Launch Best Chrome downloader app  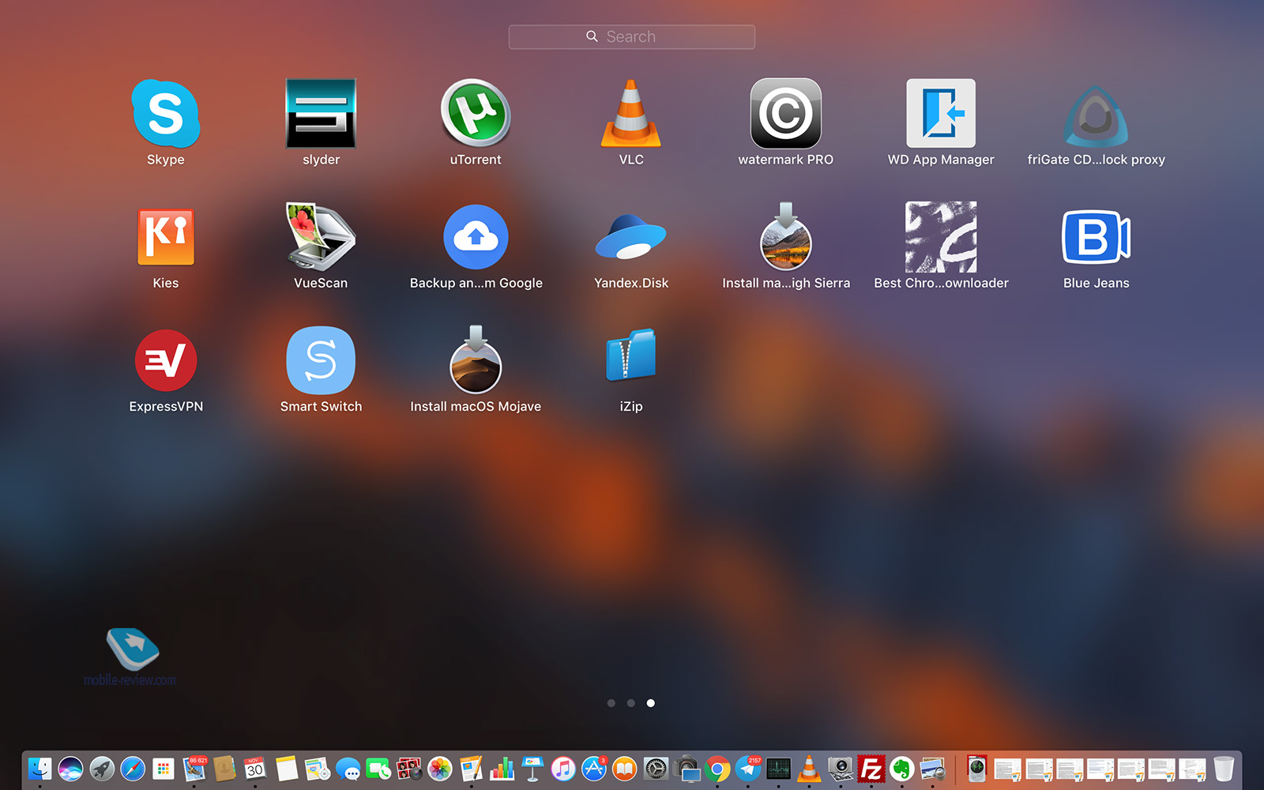pyautogui.click(x=941, y=237)
